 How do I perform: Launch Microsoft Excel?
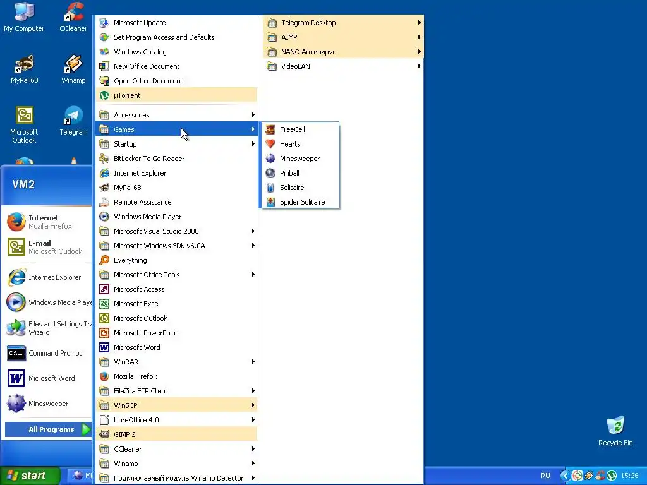[177, 304]
